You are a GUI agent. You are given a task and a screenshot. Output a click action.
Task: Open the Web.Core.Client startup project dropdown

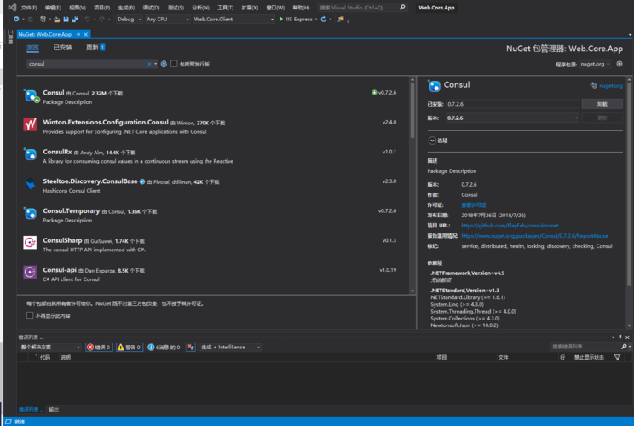[233, 19]
